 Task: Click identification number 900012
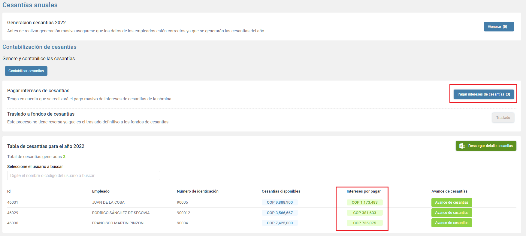coord(183,213)
